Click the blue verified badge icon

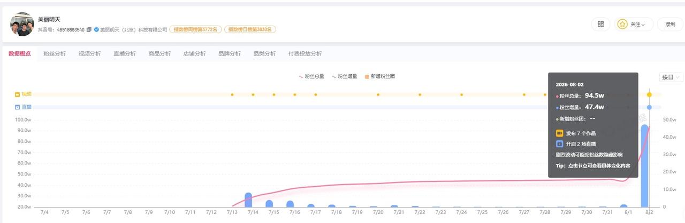point(96,30)
